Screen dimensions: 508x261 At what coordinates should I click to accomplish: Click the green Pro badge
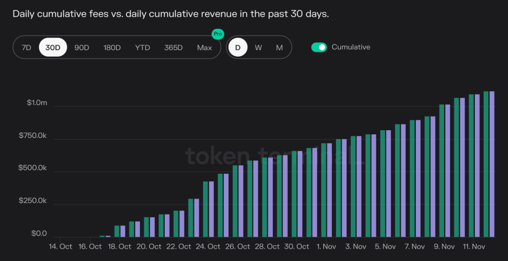pyautogui.click(x=218, y=34)
